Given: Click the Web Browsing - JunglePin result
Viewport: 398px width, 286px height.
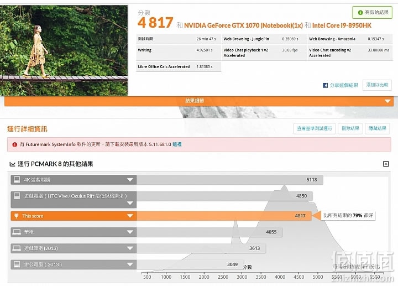Looking at the screenshot, I should click(264, 39).
